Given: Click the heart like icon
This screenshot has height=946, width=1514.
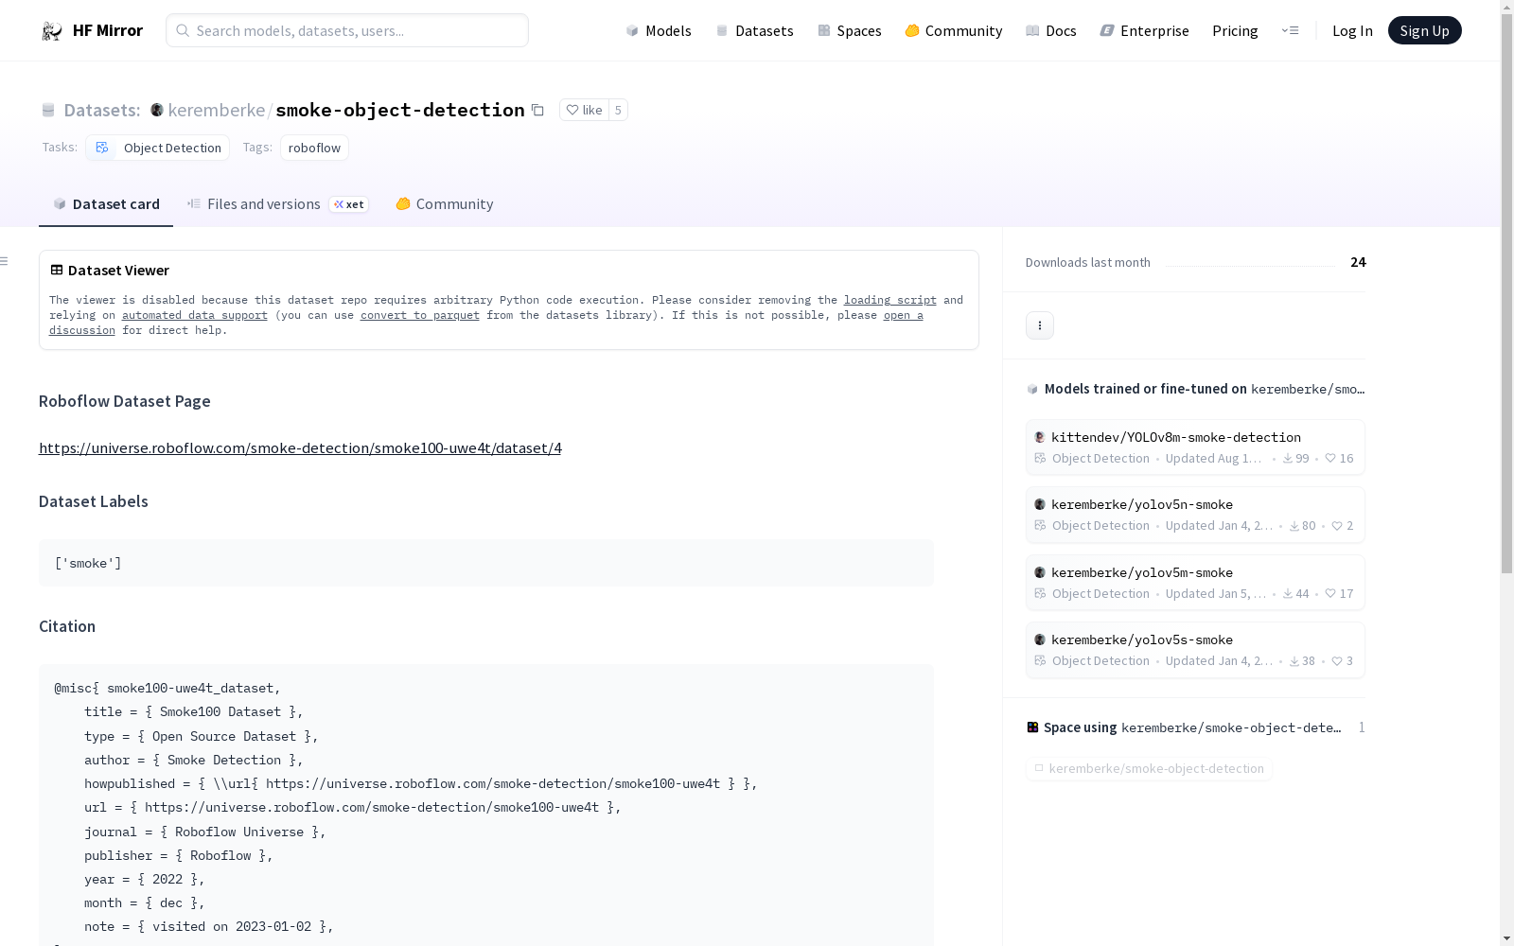Looking at the screenshot, I should [572, 110].
